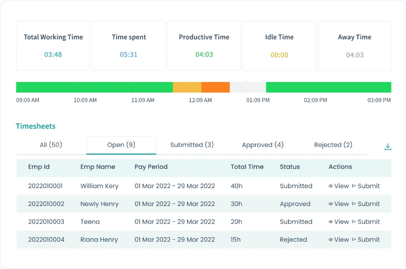Viewport: 406px width, 269px height.
Task: Download timesheets with the download icon
Action: 388,146
